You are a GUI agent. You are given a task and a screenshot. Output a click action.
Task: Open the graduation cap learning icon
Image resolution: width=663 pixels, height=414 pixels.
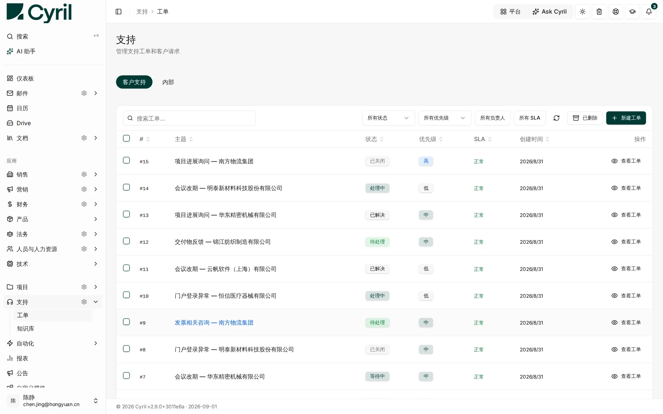point(632,12)
